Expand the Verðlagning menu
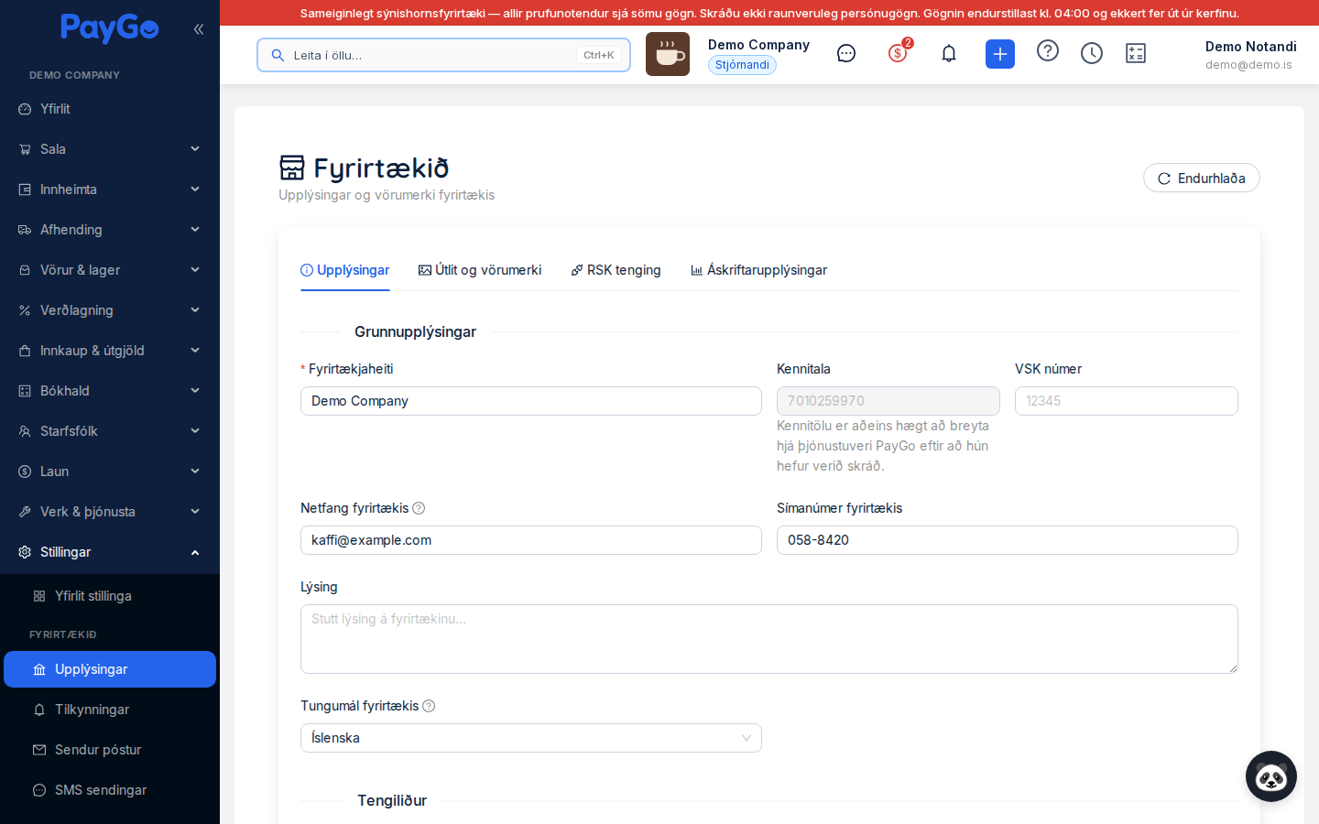This screenshot has height=824, width=1319. pyautogui.click(x=110, y=310)
